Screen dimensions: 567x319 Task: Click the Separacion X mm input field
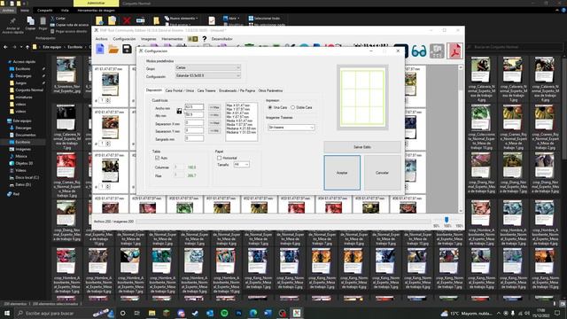pyautogui.click(x=194, y=123)
